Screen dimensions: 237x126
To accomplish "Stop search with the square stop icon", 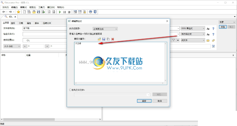I will (69, 12).
